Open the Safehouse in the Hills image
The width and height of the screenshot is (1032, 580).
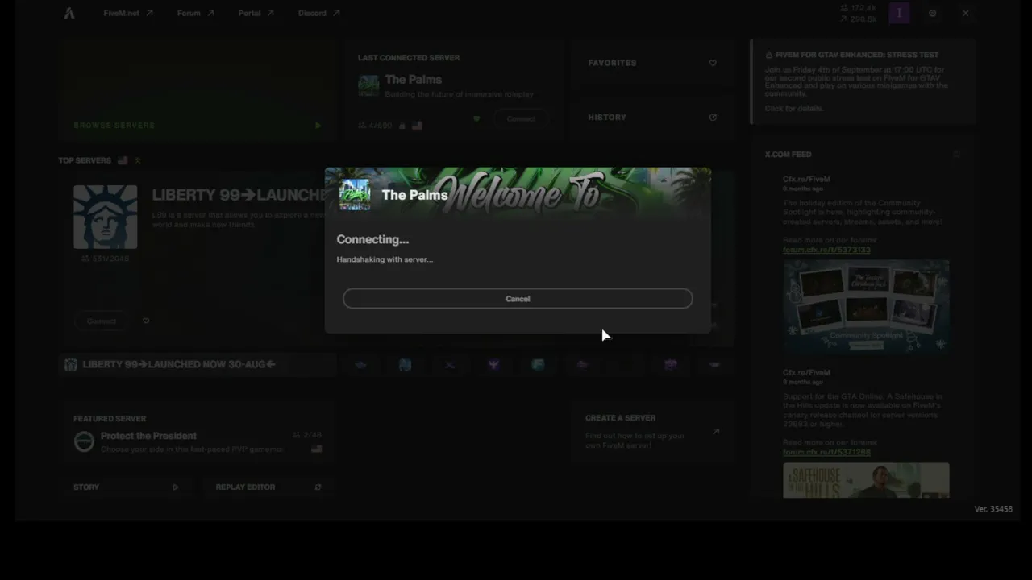point(866,480)
